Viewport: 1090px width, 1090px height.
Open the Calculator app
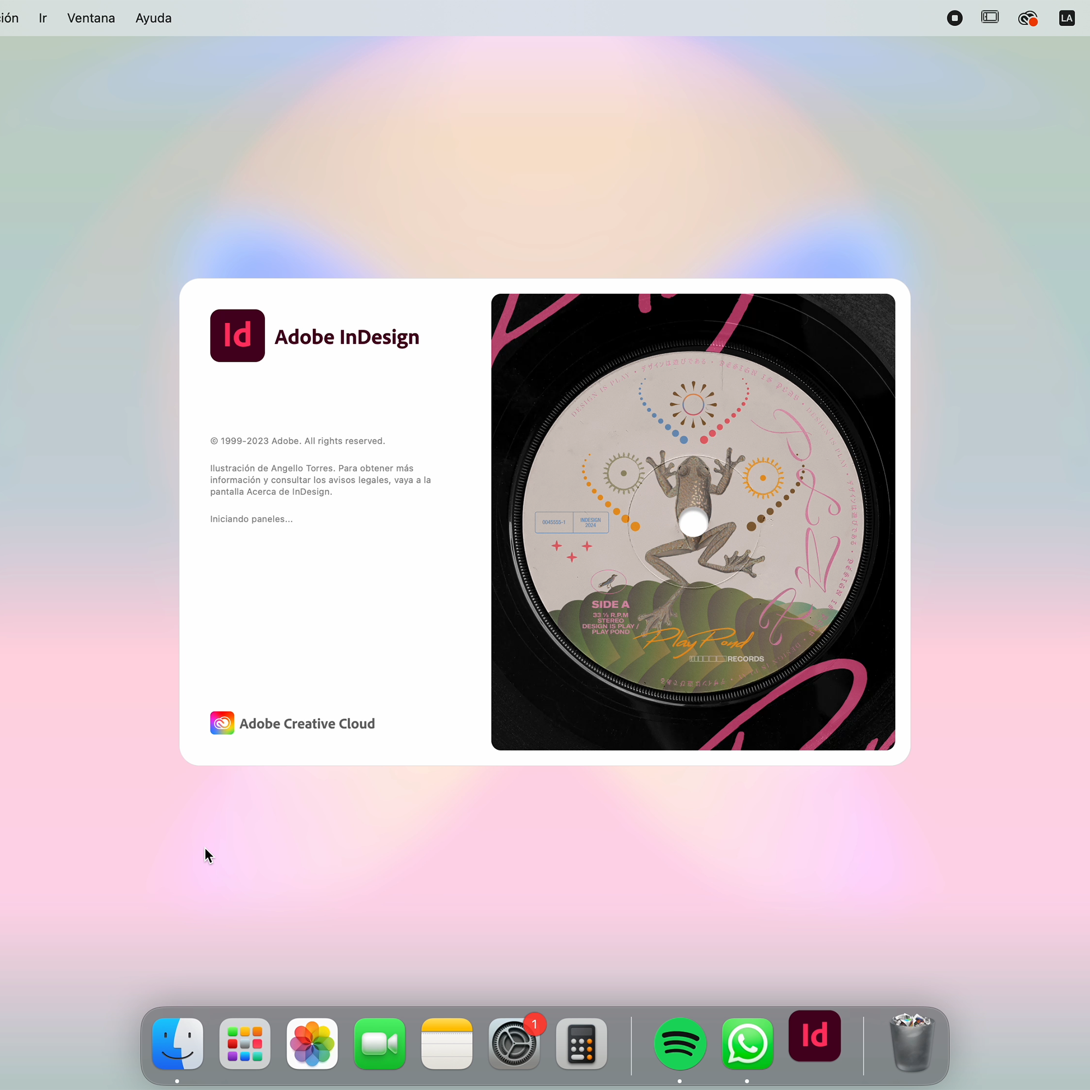click(x=581, y=1044)
